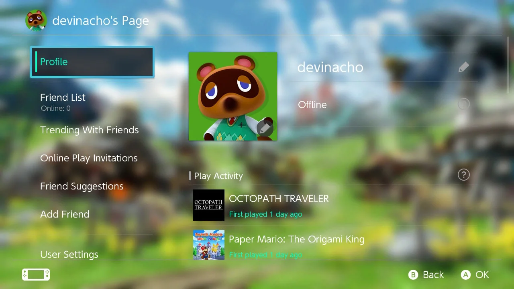This screenshot has width=514, height=289.
Task: Click the Back label
Action: 433,275
